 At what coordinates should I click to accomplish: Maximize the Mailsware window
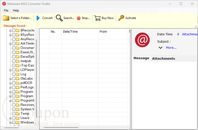point(181,4)
